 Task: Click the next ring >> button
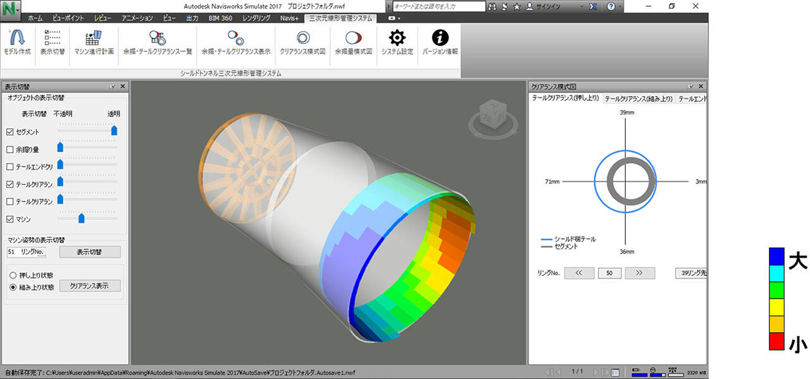point(639,273)
